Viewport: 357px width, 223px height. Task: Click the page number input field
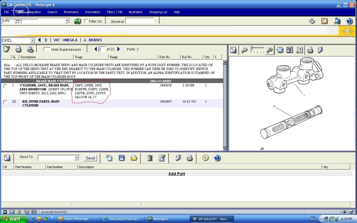pyautogui.click(x=101, y=49)
